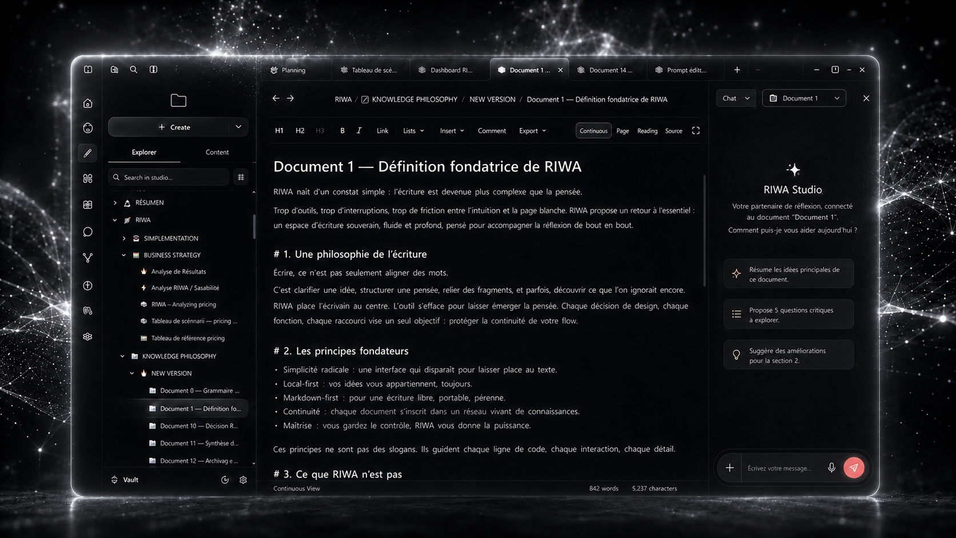Activate the microphone voice input icon
Screen dimensions: 956x538
point(831,468)
